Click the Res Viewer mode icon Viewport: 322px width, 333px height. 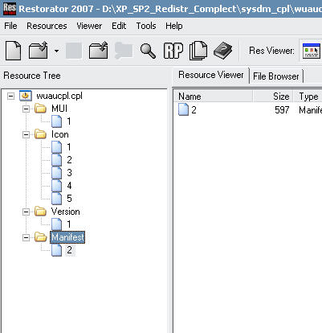coord(311,51)
